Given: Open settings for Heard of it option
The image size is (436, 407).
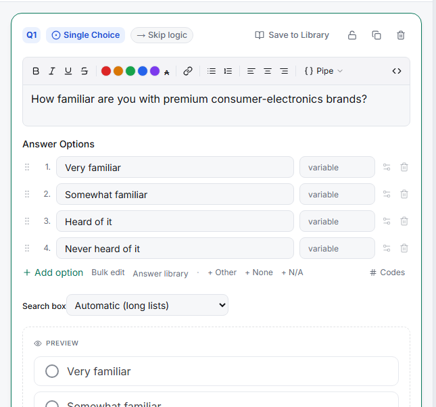Looking at the screenshot, I should [387, 221].
